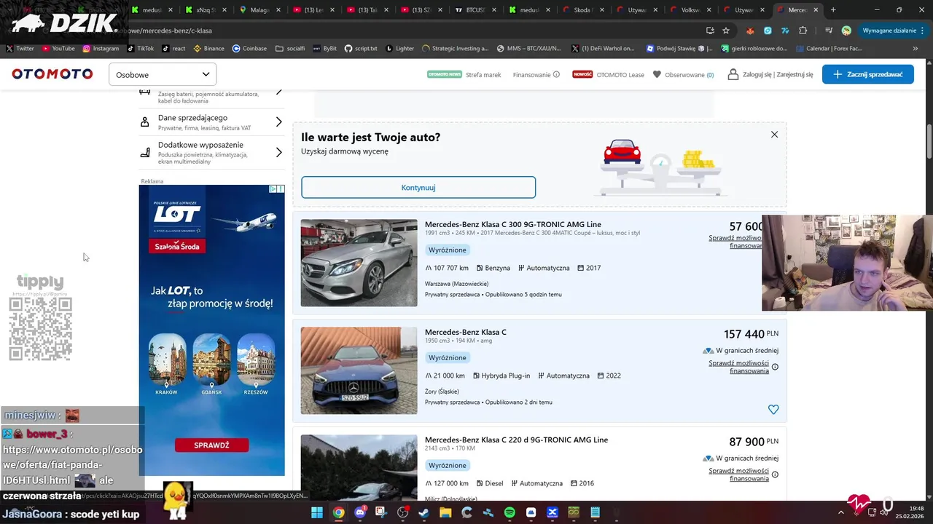The image size is (933, 524).
Task: Click the Wyróżnione badge on C 300 listing
Action: pyautogui.click(x=448, y=250)
